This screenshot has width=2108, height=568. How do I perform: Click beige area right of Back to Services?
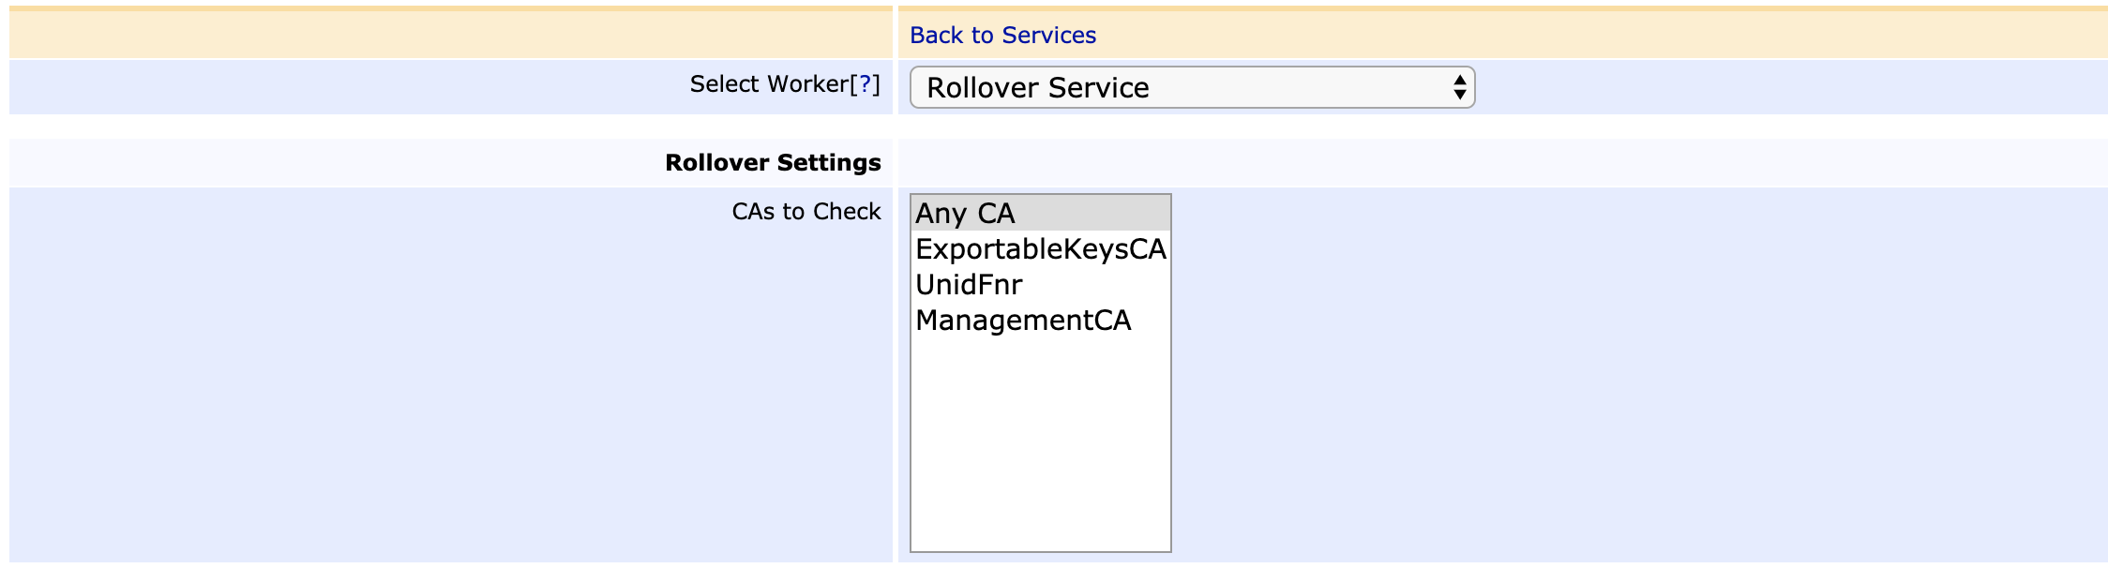(x=1594, y=36)
